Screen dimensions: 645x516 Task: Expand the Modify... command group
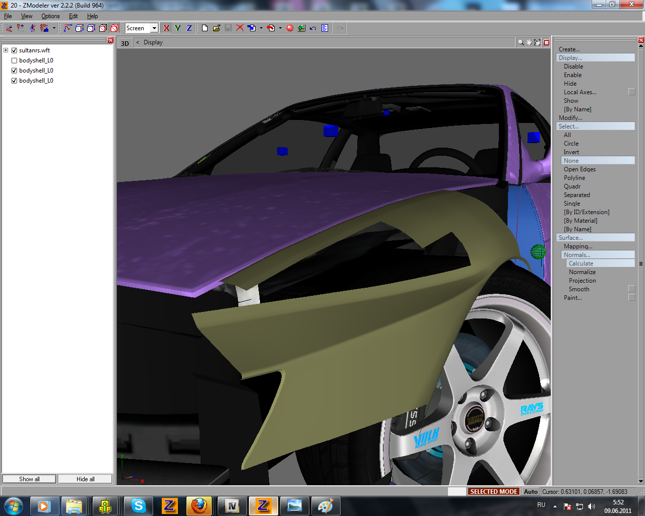570,118
